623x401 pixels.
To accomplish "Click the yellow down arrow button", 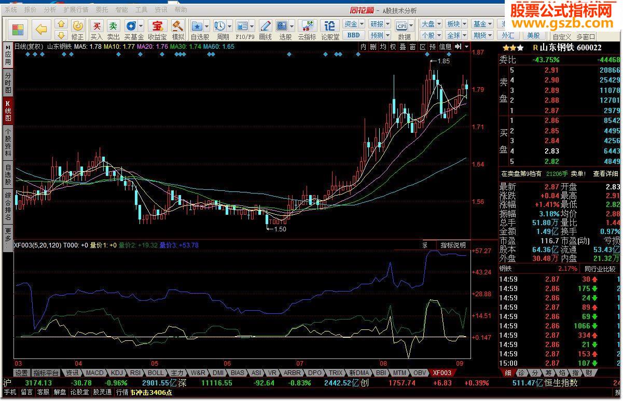I will click(61, 35).
